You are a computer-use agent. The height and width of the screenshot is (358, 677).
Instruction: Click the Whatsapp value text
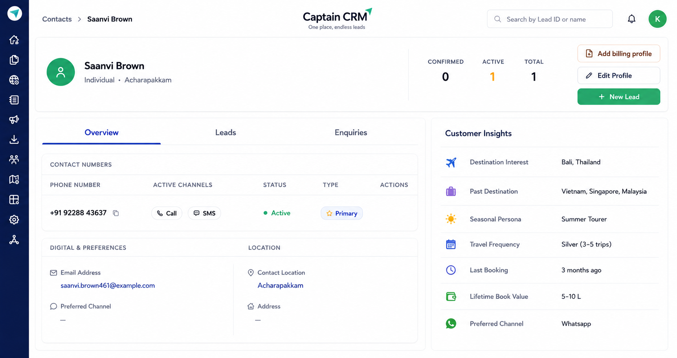(x=576, y=323)
